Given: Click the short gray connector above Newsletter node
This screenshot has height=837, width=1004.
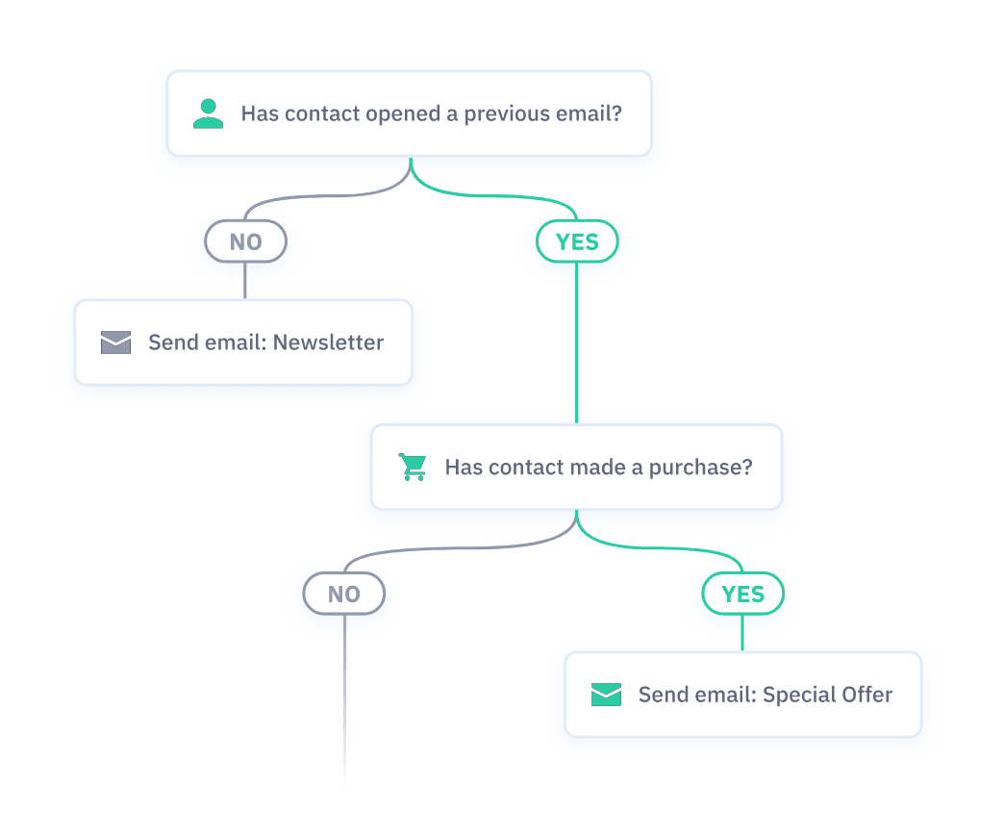Looking at the screenshot, I should click(245, 281).
